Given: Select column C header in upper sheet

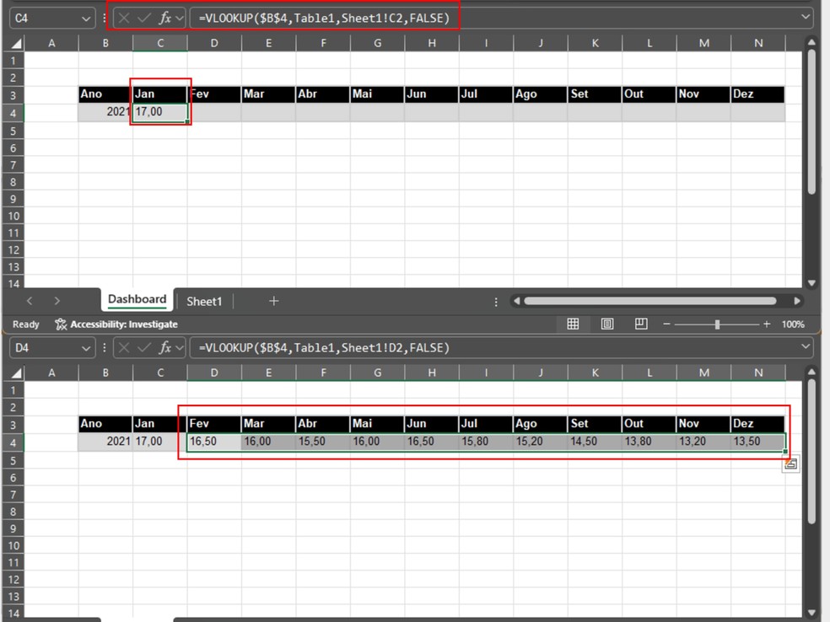Looking at the screenshot, I should (160, 43).
